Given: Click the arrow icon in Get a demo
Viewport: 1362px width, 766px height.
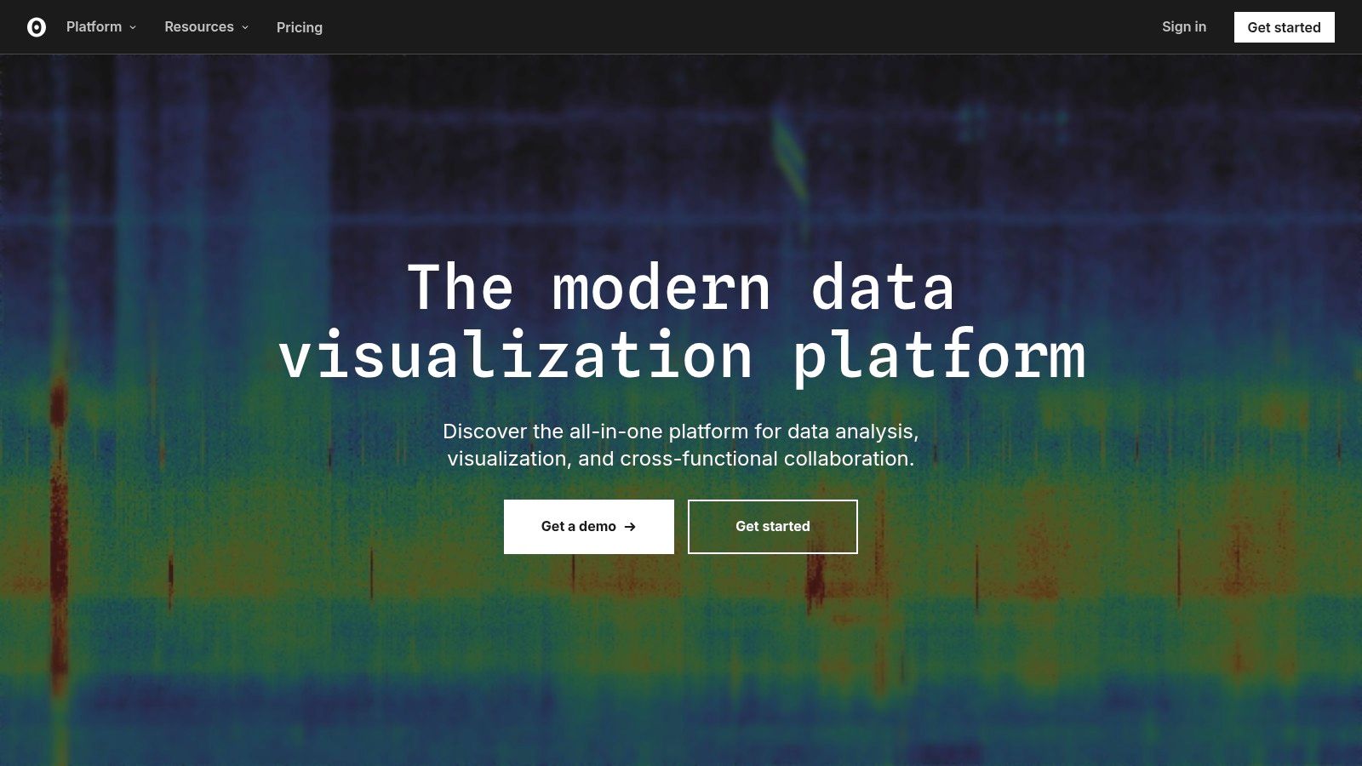Looking at the screenshot, I should (x=630, y=527).
